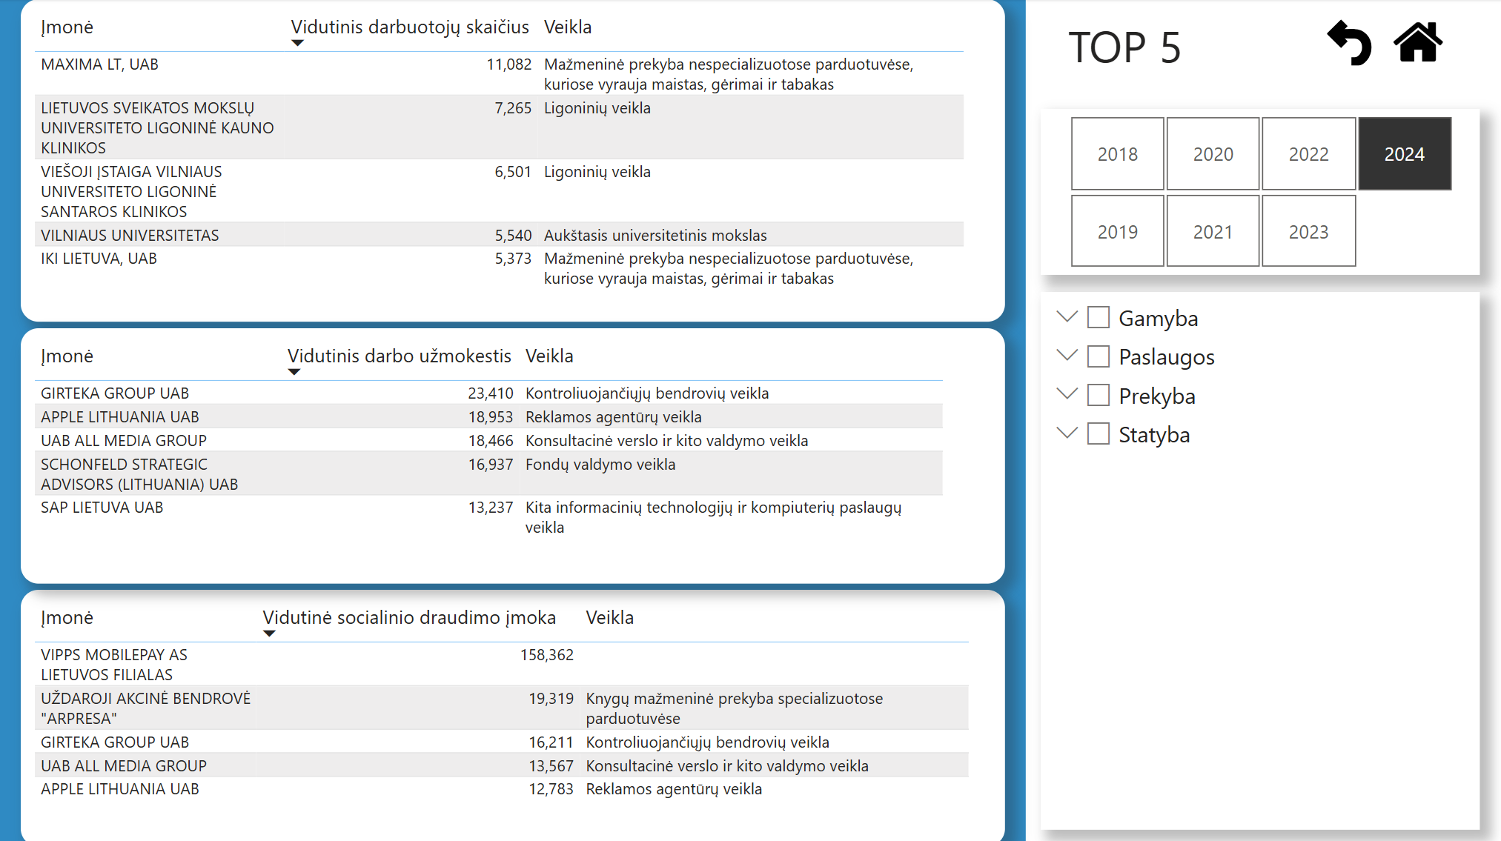
Task: Click the Įmonė header in employees table
Action: (67, 27)
